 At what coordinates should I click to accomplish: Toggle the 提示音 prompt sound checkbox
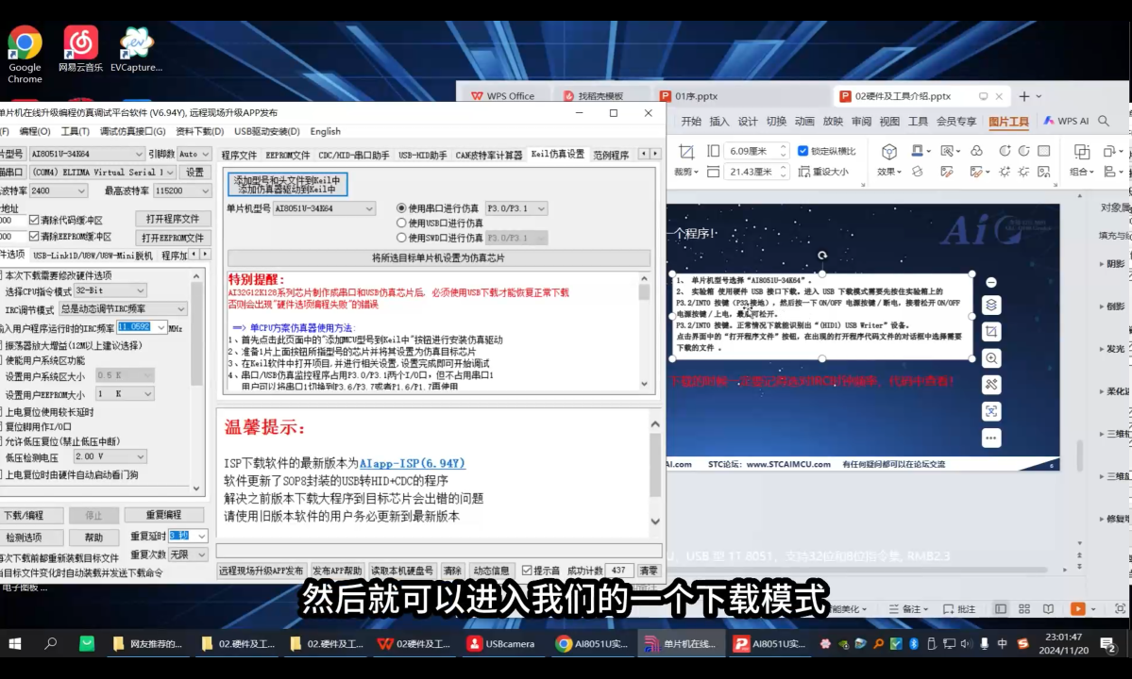[x=527, y=571]
